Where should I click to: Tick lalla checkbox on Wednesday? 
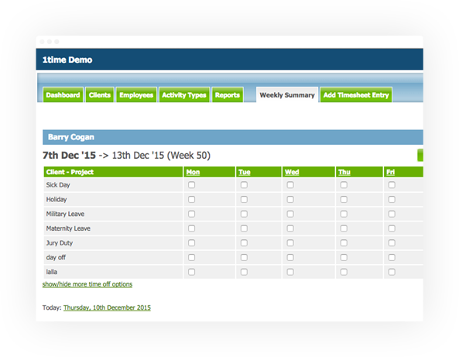point(290,272)
